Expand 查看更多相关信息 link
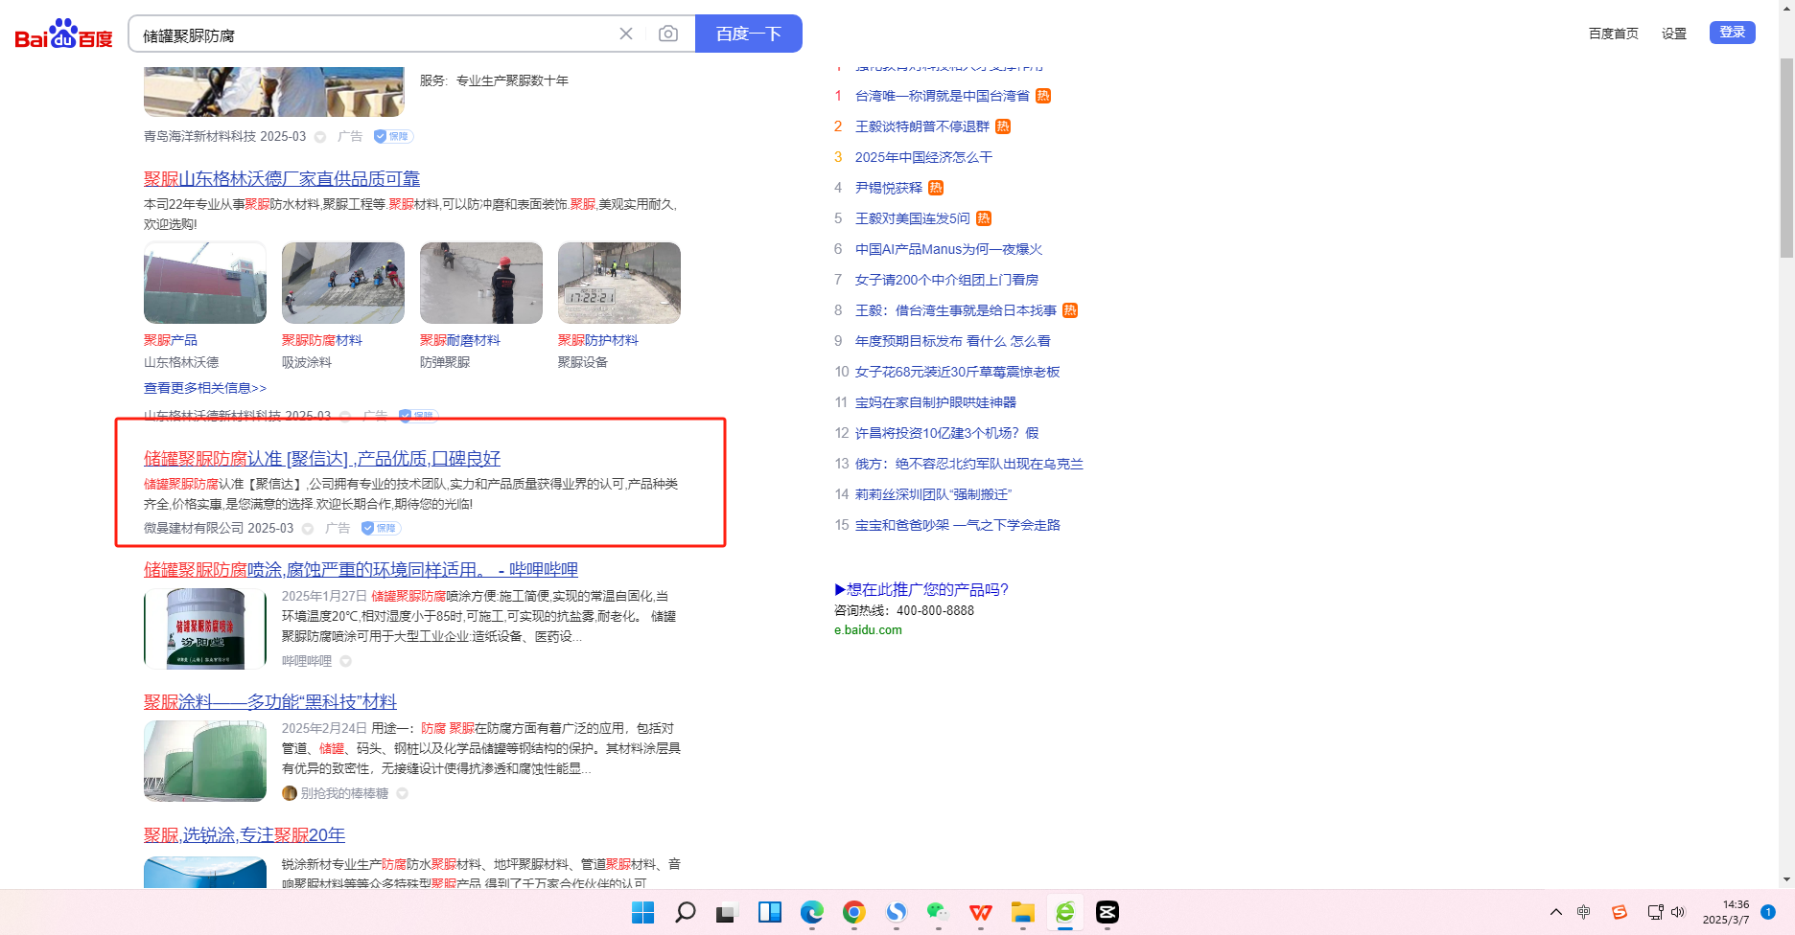This screenshot has width=1795, height=935. 205,388
